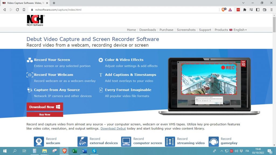Click the Download Now button
The width and height of the screenshot is (276, 155).
click(44, 106)
